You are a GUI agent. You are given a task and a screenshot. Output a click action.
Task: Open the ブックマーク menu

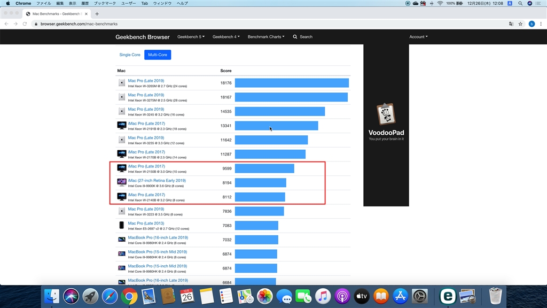coord(105,3)
